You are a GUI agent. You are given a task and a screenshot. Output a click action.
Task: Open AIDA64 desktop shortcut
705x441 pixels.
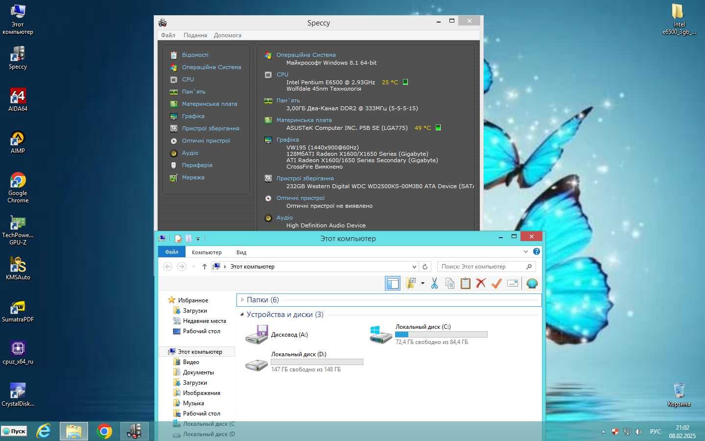pyautogui.click(x=18, y=100)
